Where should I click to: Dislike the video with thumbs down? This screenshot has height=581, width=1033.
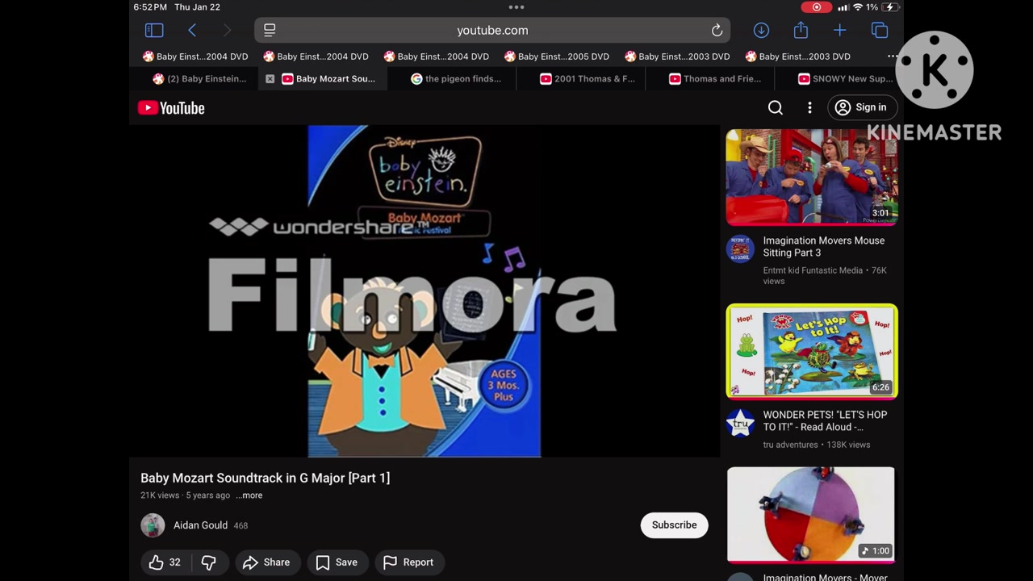pos(208,562)
